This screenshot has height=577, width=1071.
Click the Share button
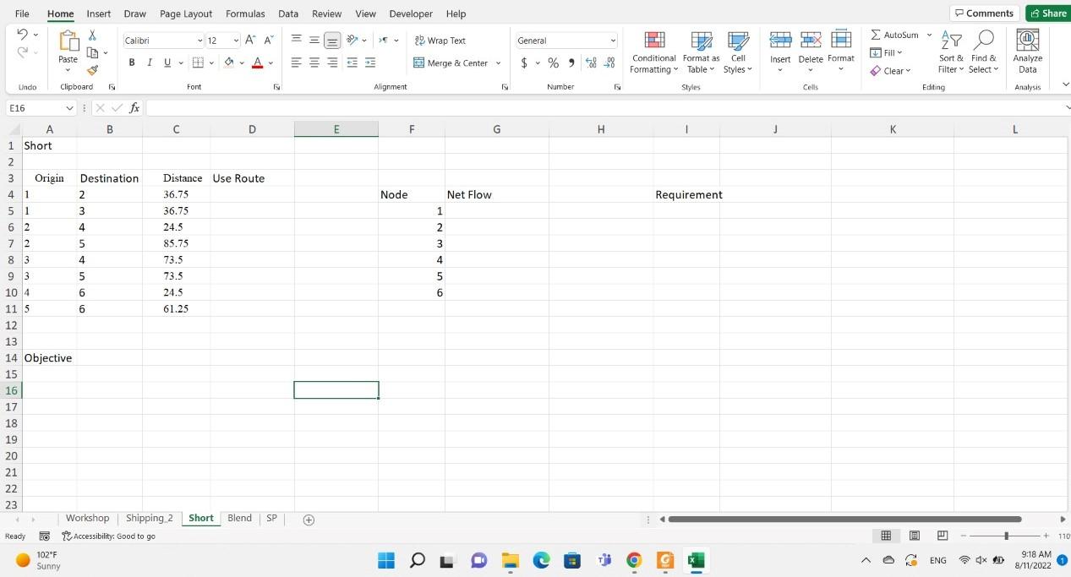(x=1047, y=13)
